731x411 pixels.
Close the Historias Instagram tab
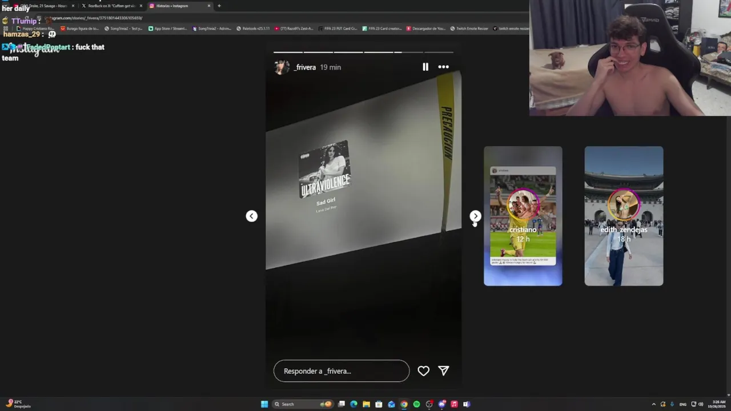click(209, 6)
